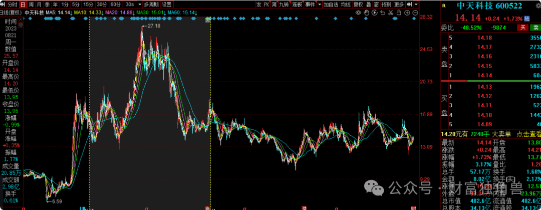Select the 年 yearly period tab

55,5
